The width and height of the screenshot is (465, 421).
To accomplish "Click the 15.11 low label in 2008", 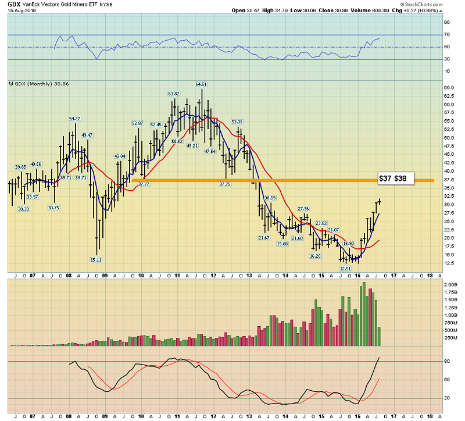I will [96, 260].
